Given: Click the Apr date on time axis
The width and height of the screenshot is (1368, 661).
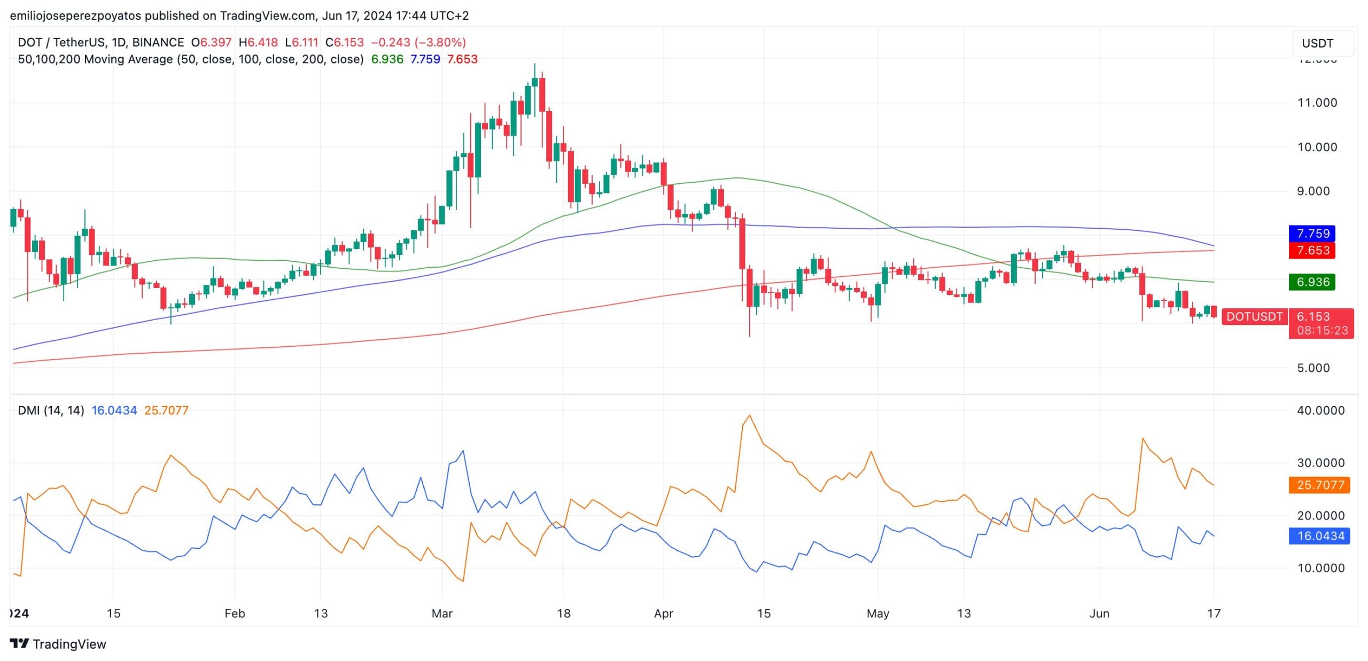Looking at the screenshot, I should tap(663, 613).
